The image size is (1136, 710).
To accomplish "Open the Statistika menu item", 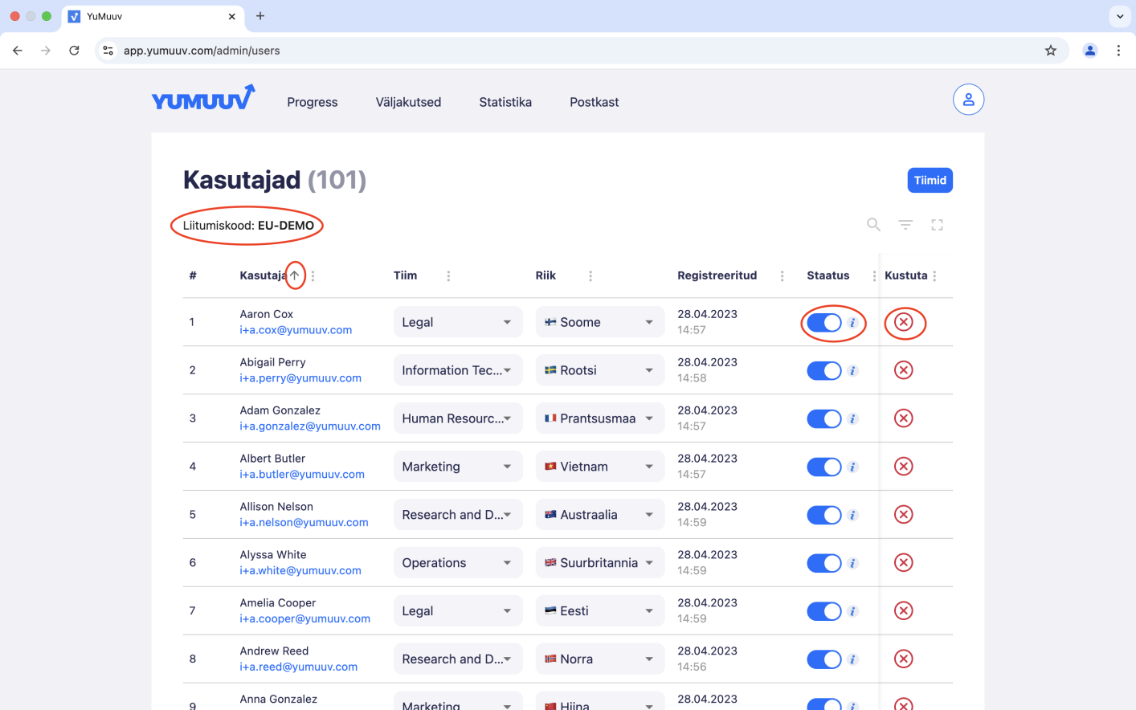I will (505, 102).
